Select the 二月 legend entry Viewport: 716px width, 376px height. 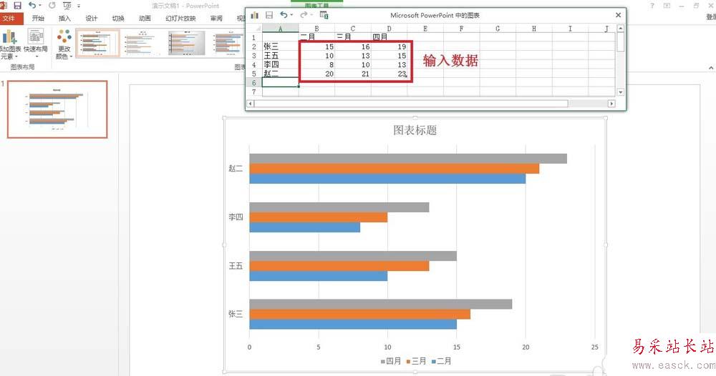[442, 361]
